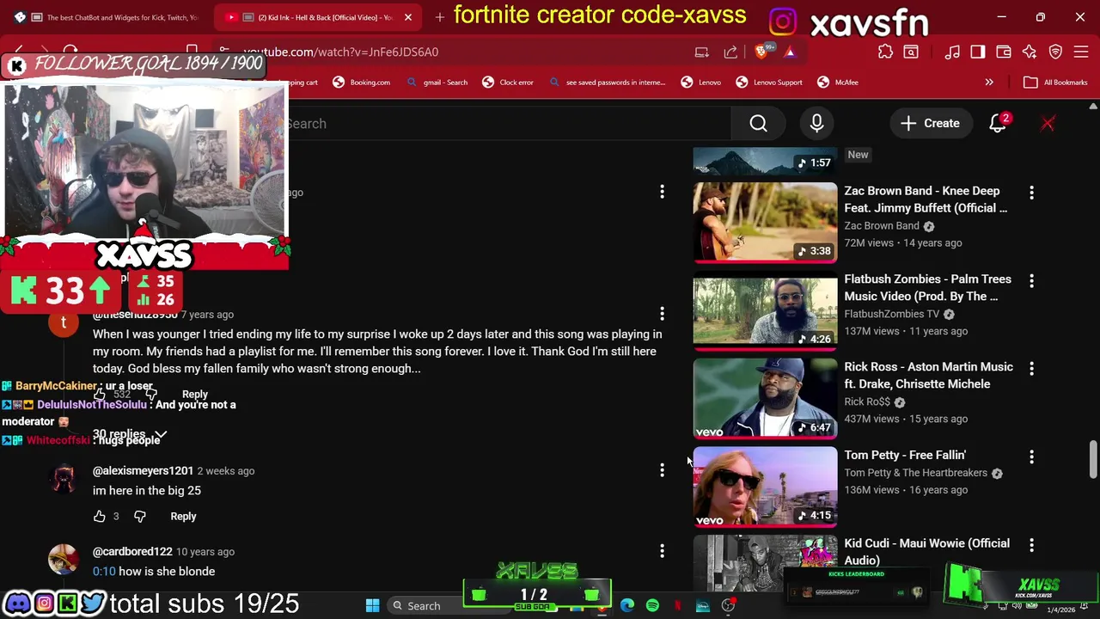Open the Brave Wallet icon
The image size is (1100, 619).
(x=1004, y=52)
